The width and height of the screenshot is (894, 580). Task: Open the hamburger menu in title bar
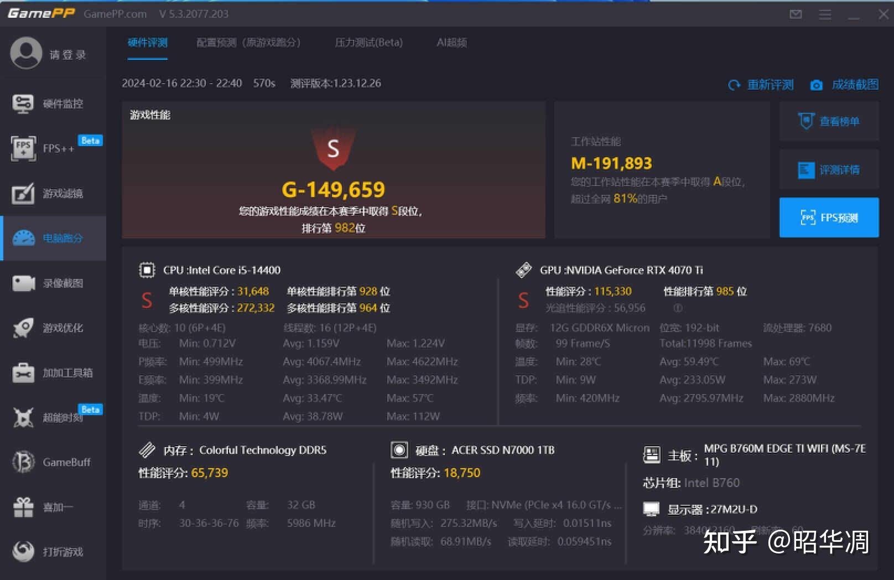(825, 14)
